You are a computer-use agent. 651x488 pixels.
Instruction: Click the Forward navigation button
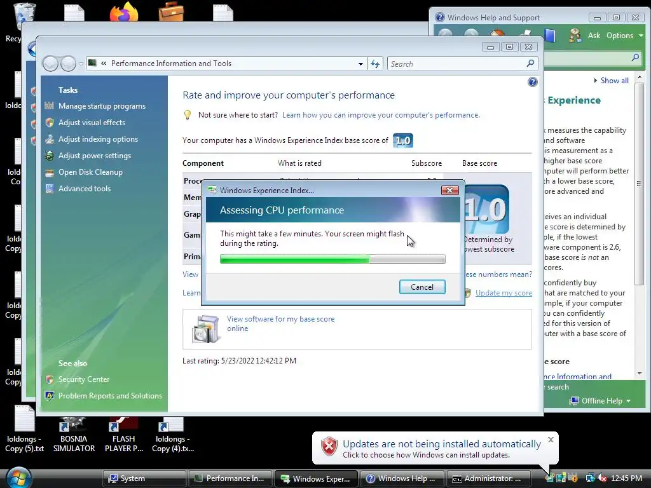68,64
